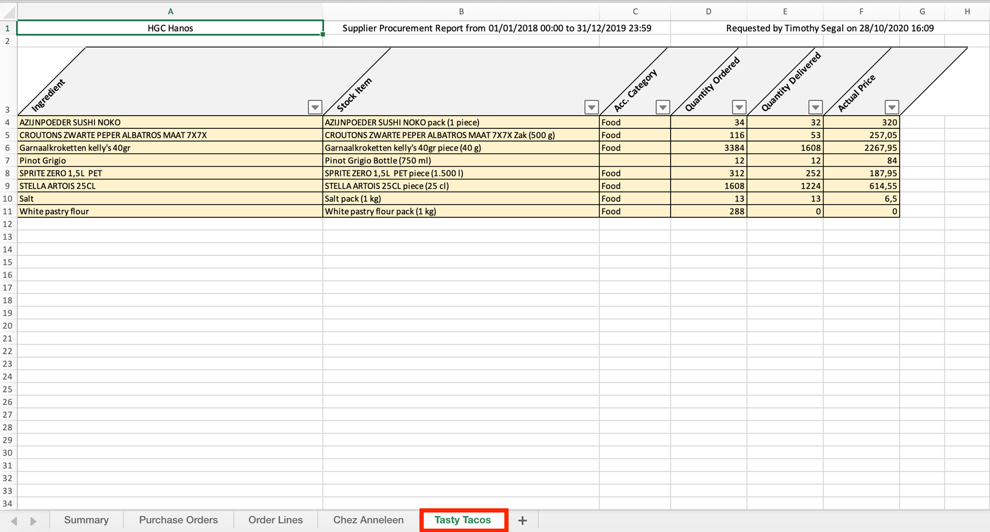The image size is (990, 532).
Task: Switch to the Purchase Orders sheet
Action: (178, 520)
